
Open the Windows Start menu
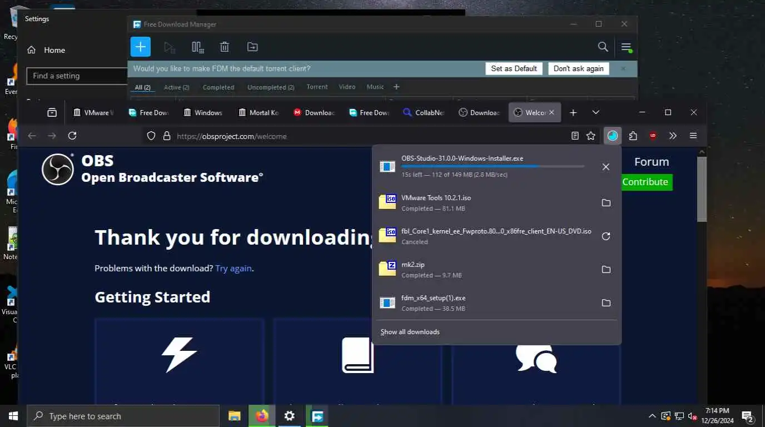tap(13, 416)
